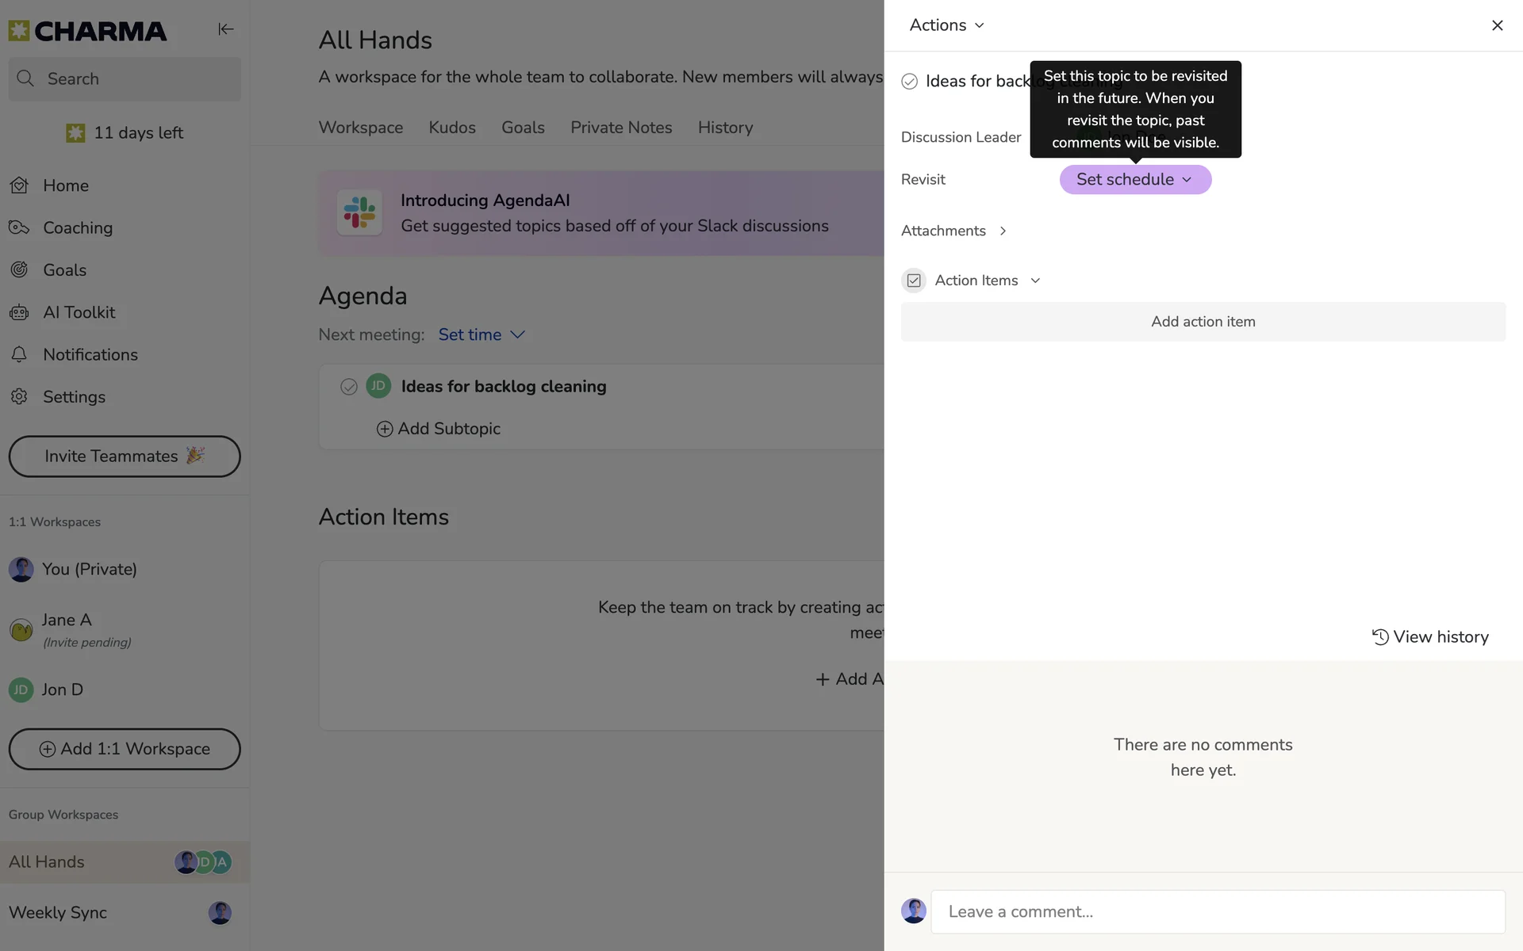This screenshot has width=1523, height=951.
Task: Click the Notifications bell icon
Action: pyautogui.click(x=19, y=354)
